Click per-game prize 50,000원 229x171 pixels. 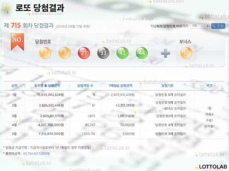pos(127,125)
